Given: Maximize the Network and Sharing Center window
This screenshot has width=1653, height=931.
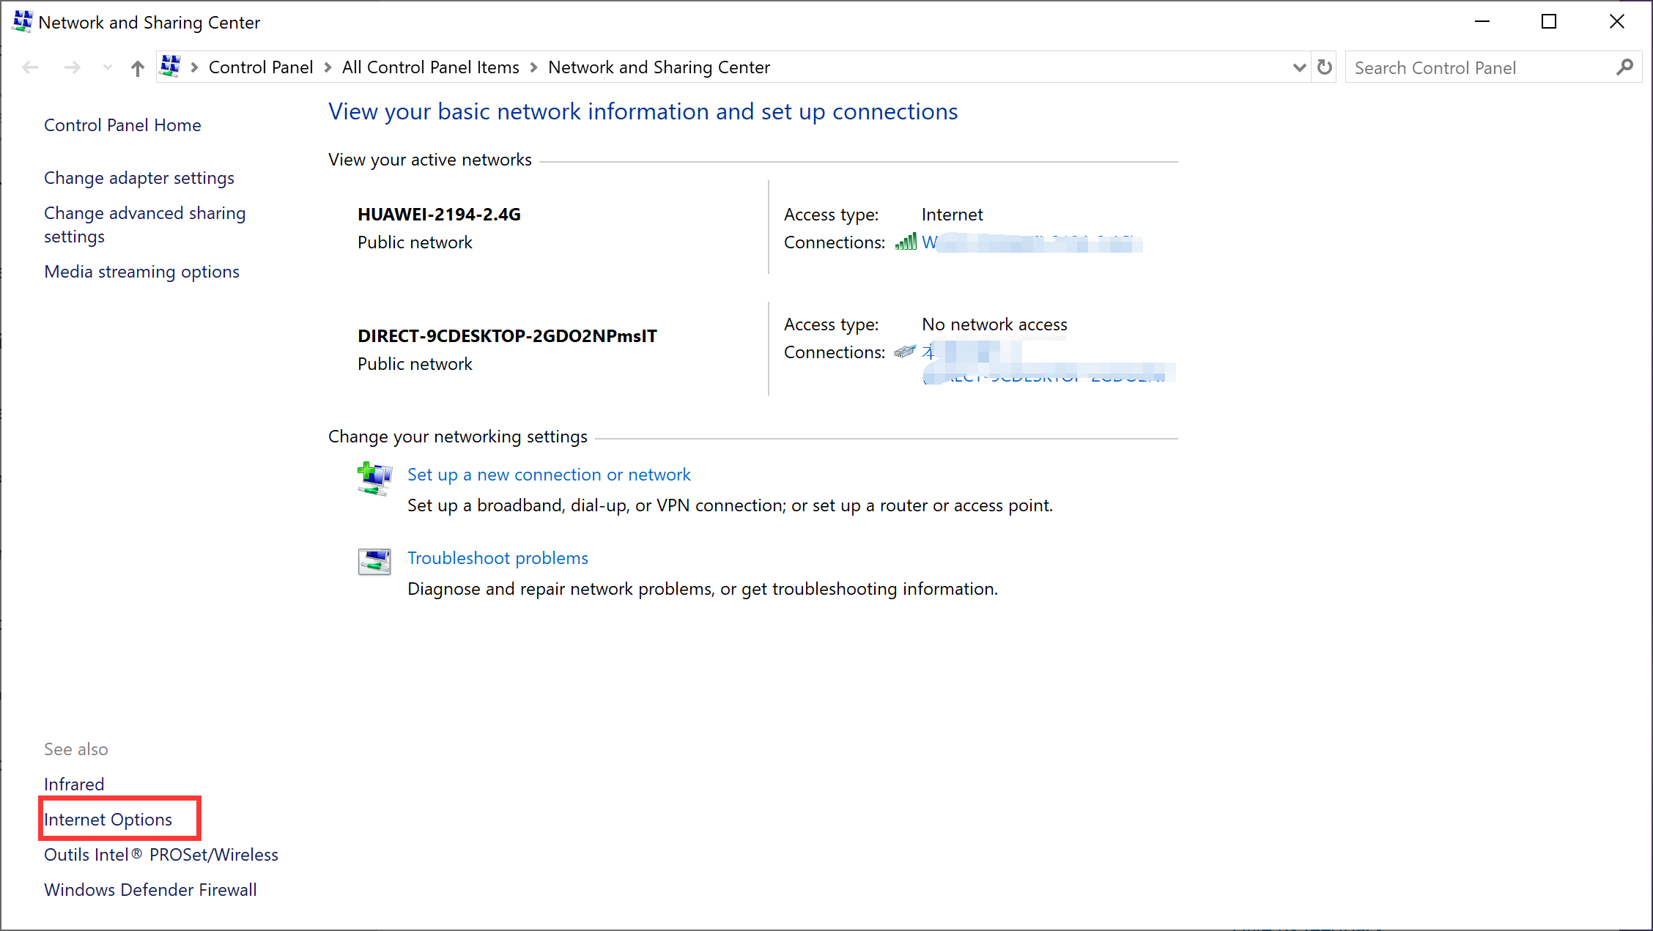Looking at the screenshot, I should coord(1549,22).
